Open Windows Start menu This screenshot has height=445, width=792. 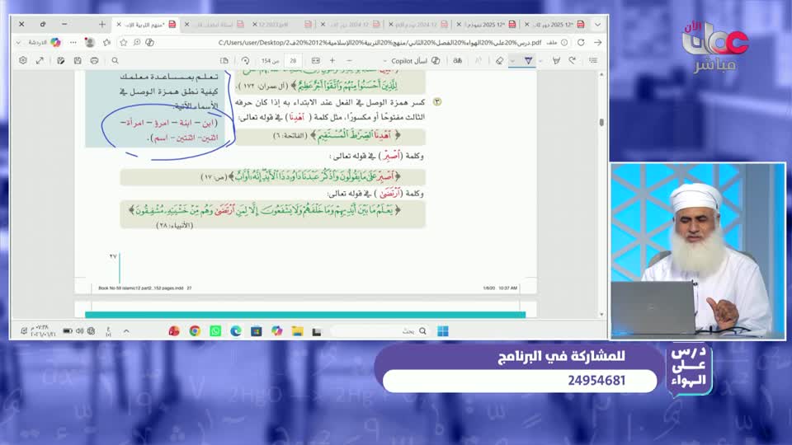[442, 331]
